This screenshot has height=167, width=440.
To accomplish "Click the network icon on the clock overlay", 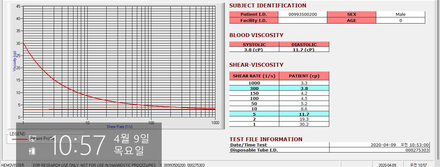I will pos(32,138).
